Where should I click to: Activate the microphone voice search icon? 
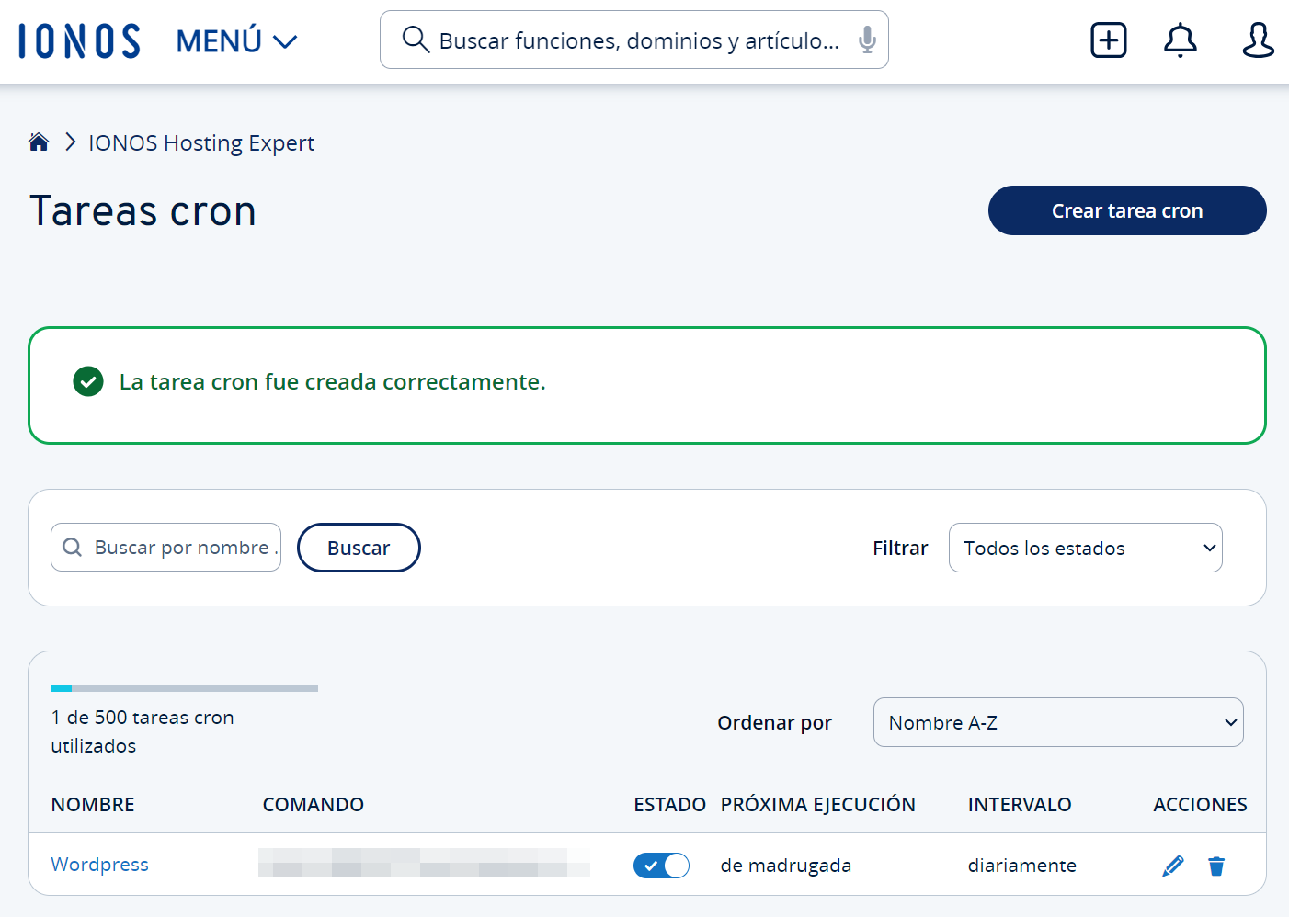point(866,40)
